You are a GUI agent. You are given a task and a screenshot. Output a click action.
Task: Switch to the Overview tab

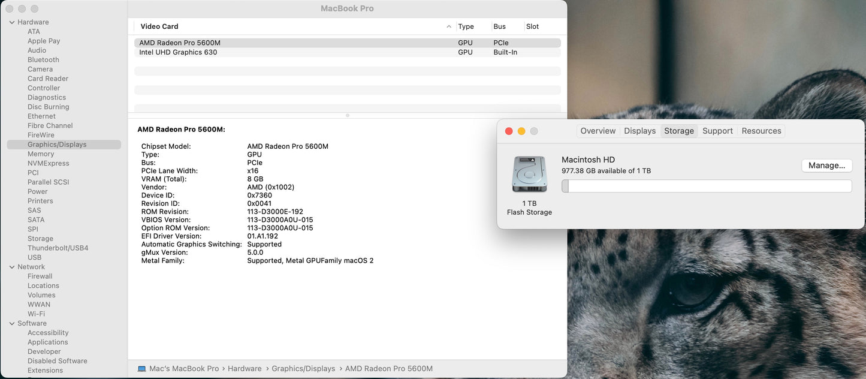pyautogui.click(x=598, y=131)
